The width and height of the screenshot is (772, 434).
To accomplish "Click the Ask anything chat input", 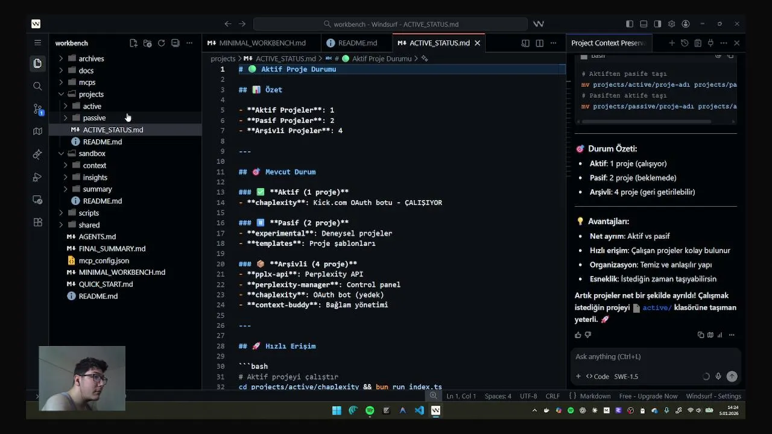I will (x=655, y=357).
